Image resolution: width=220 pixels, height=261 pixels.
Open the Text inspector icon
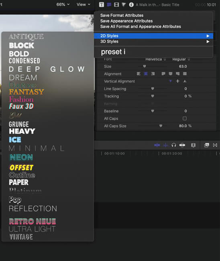pyautogui.click(x=101, y=4)
